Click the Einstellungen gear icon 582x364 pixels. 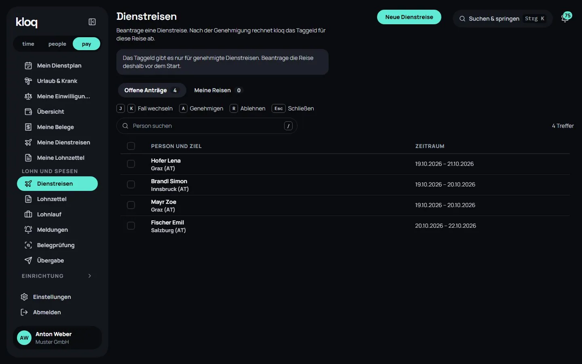coord(24,297)
